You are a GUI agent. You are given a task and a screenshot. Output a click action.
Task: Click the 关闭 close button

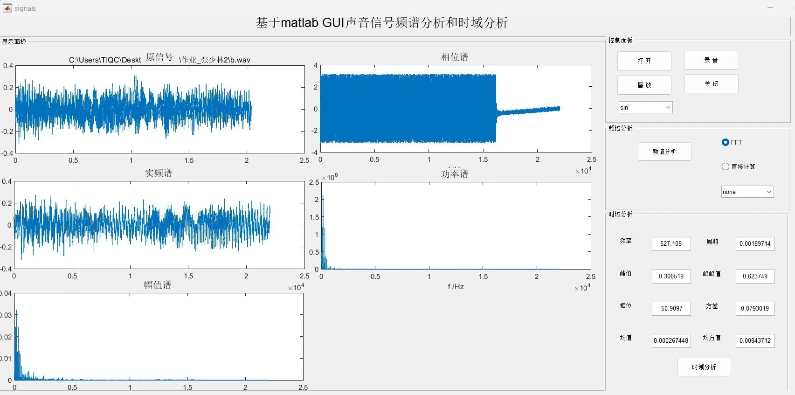click(x=712, y=84)
